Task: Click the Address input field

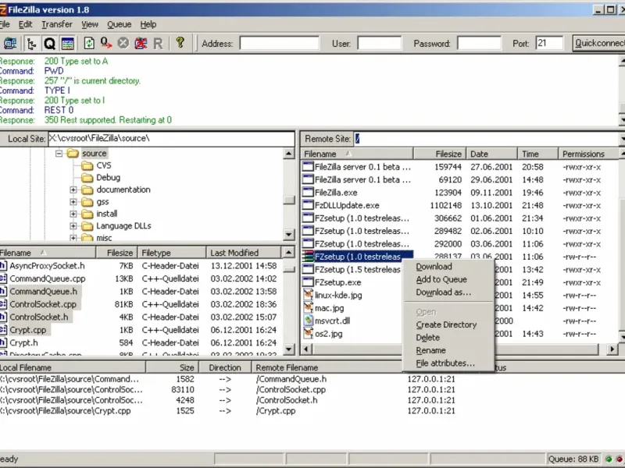Action: 279,44
